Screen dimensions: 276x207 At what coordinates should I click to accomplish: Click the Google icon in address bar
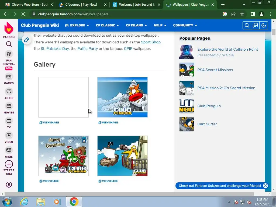click(225, 14)
